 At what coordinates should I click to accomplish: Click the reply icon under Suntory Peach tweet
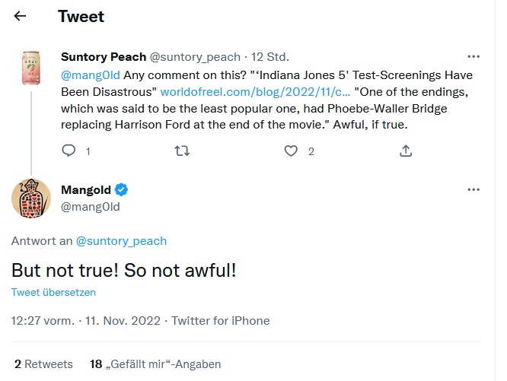coord(69,151)
